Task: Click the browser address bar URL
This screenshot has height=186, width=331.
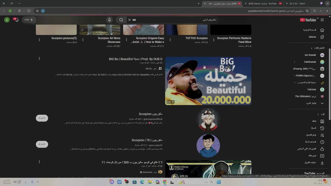Action: pyautogui.click(x=276, y=11)
